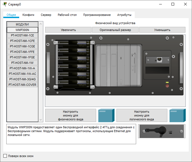The width and height of the screenshot is (192, 162).
Task: Maximize the Сервер0 window
Action: point(173,4)
